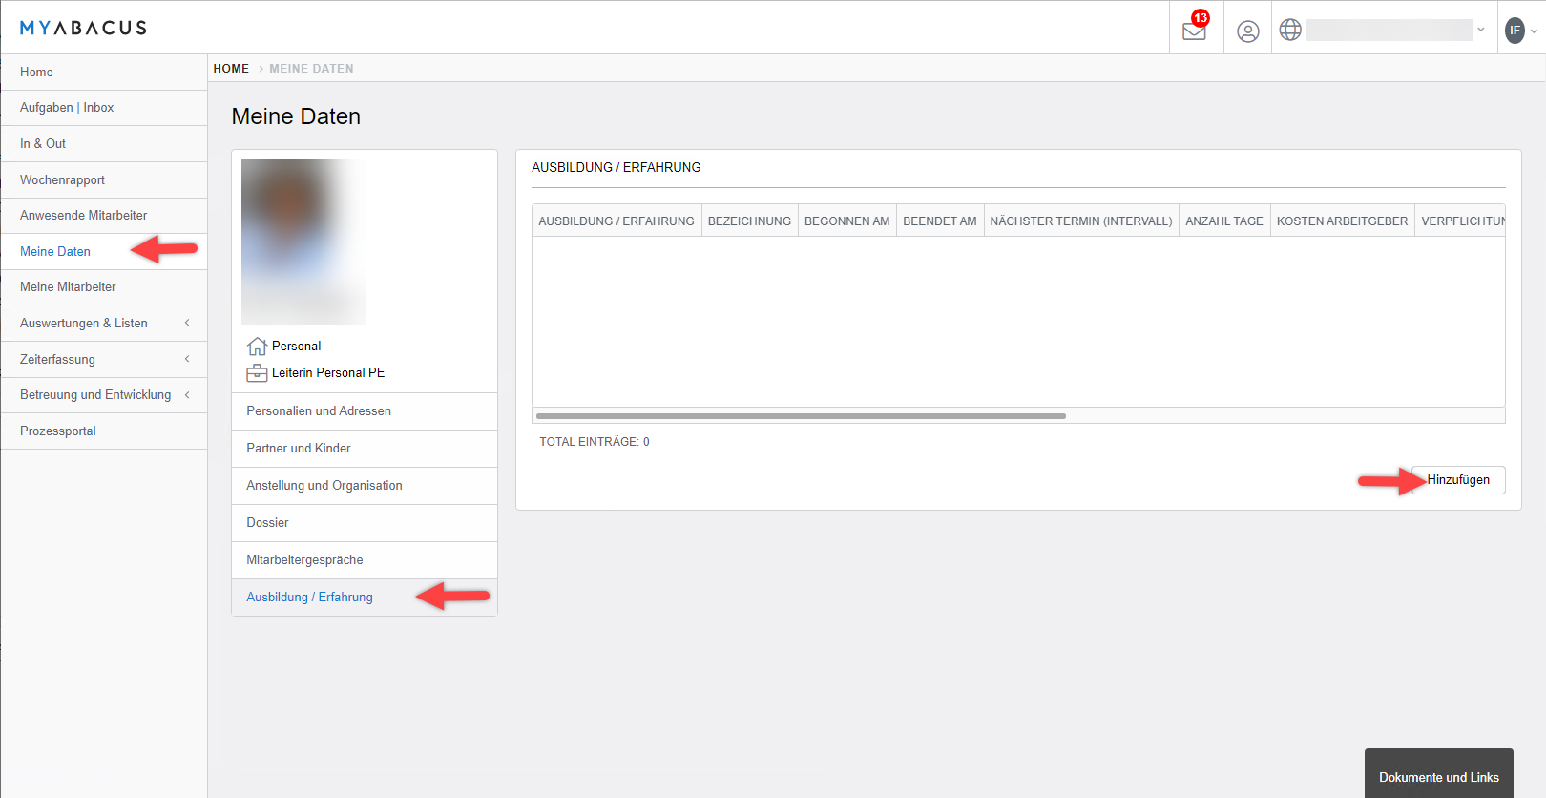Click the HOME breadcrumb link
1546x798 pixels.
coord(231,69)
